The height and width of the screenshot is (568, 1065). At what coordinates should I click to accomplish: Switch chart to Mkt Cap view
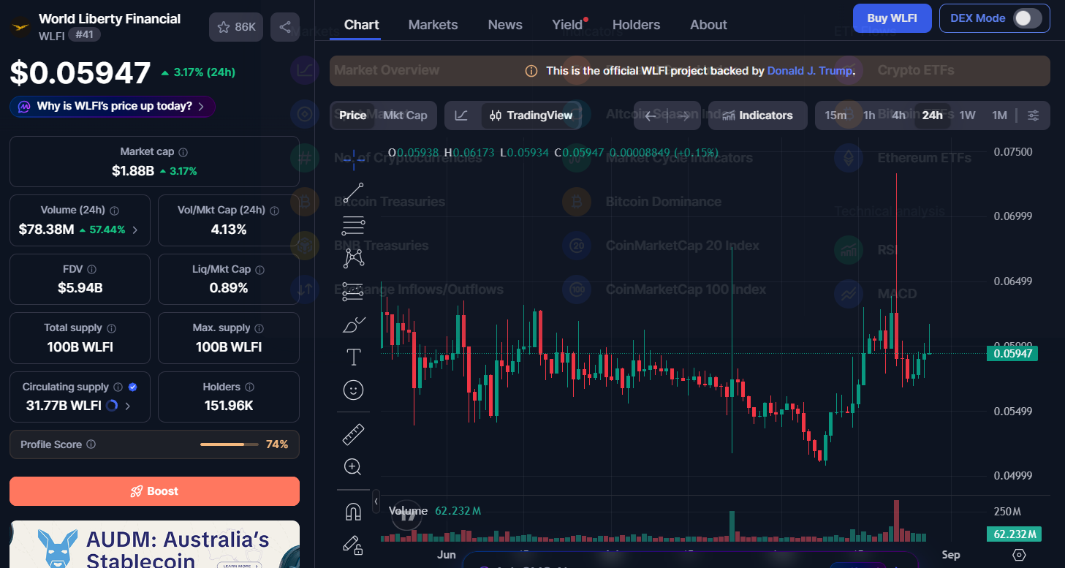pos(405,116)
